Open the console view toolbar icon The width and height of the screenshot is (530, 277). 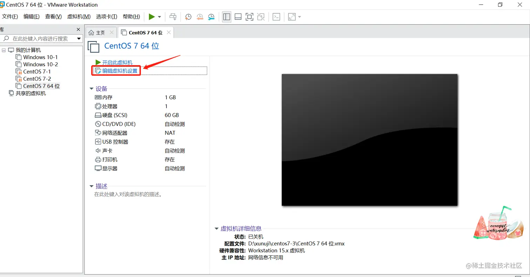coord(277,16)
